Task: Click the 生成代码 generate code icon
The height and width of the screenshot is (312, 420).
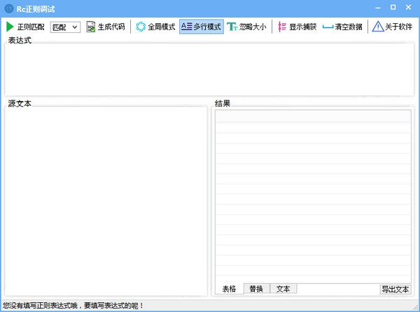Action: (x=91, y=27)
